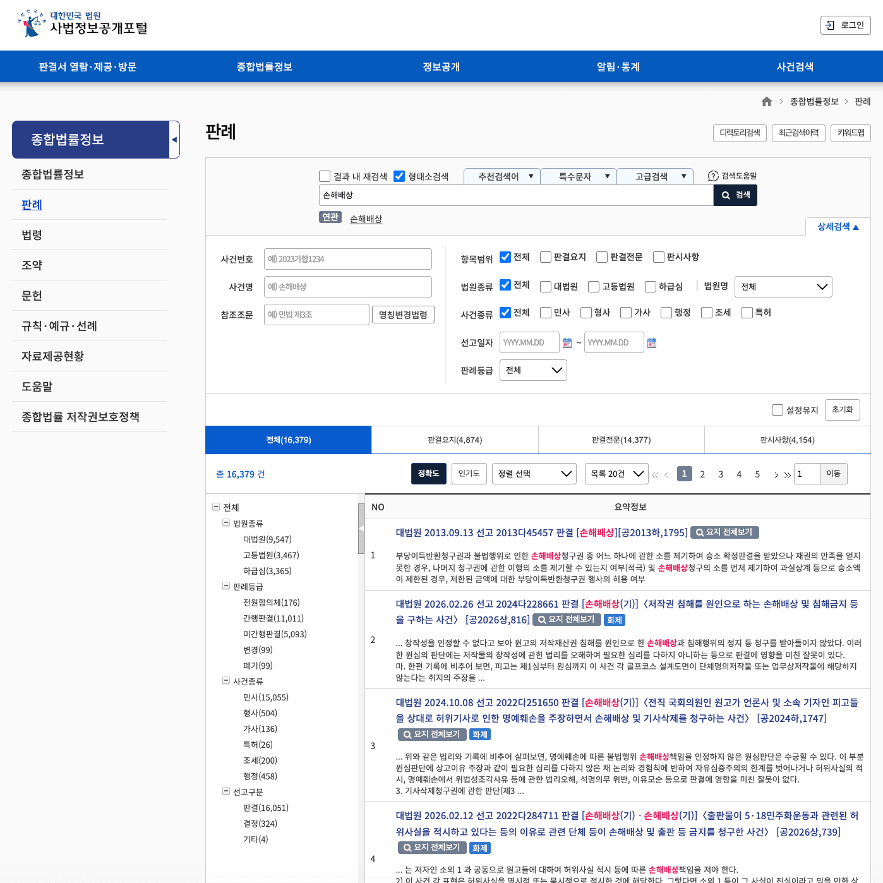The height and width of the screenshot is (883, 883).
Task: Enable 결과 내 재검색 checkbox
Action: click(x=325, y=176)
